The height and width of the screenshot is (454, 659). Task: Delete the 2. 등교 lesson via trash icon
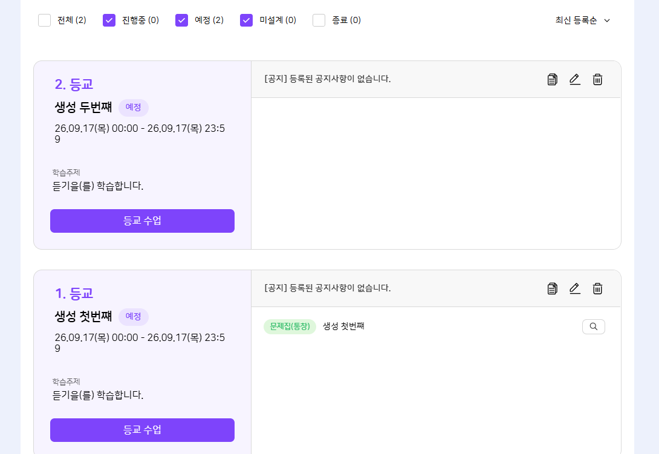pos(597,79)
